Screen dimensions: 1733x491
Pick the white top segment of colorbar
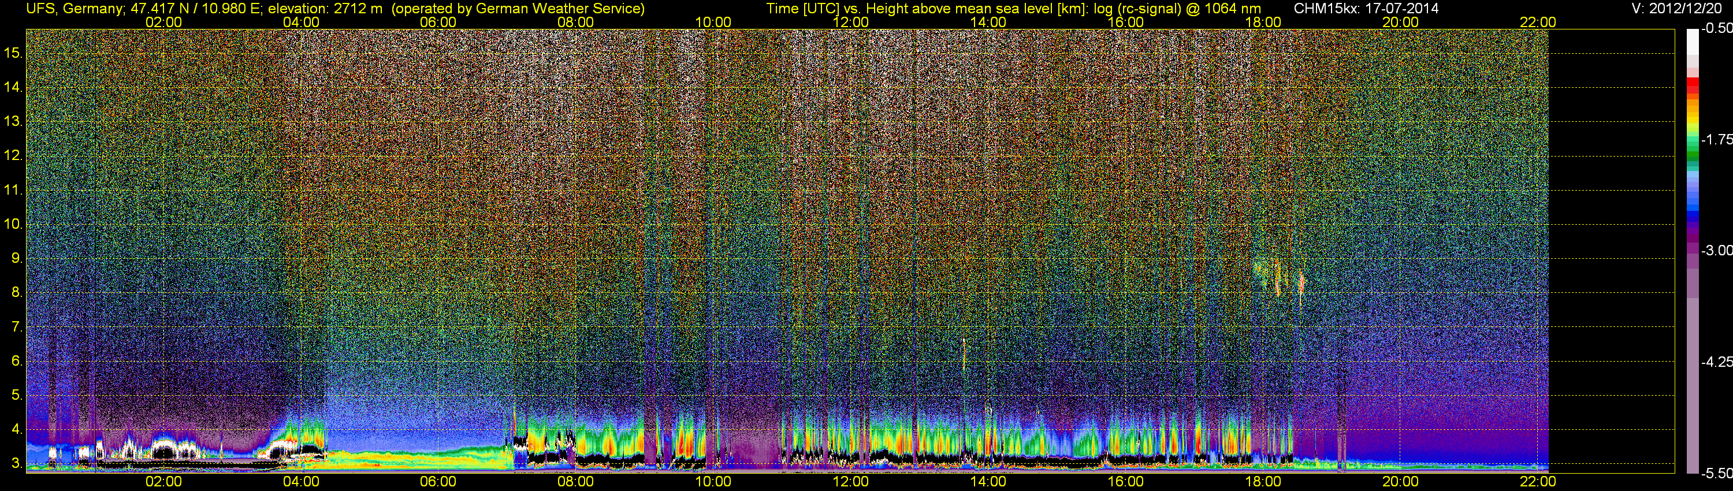(1692, 40)
